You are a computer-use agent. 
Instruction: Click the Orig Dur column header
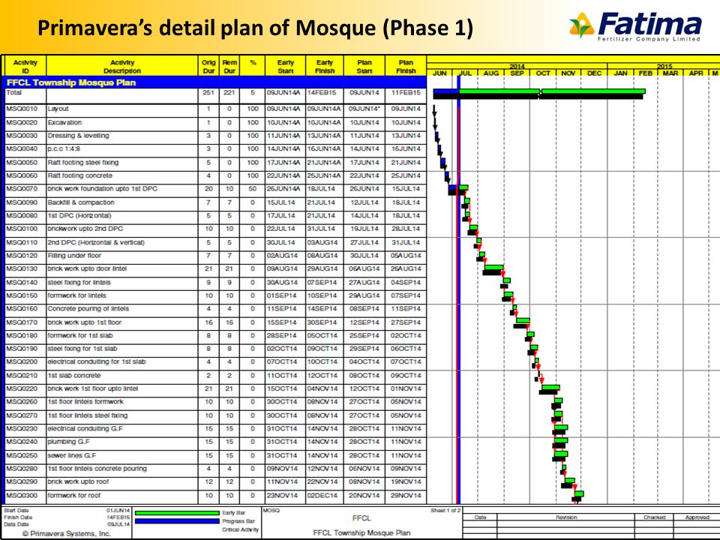pos(208,66)
